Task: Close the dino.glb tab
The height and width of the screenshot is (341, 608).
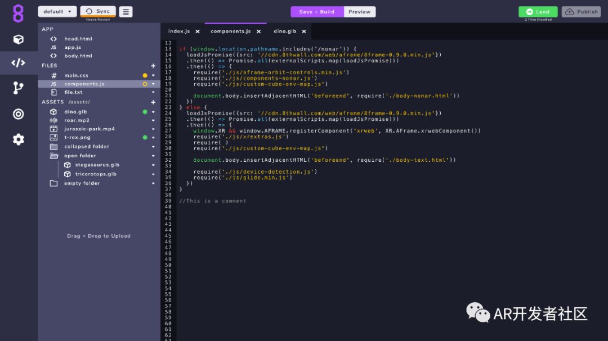Action: coord(304,31)
